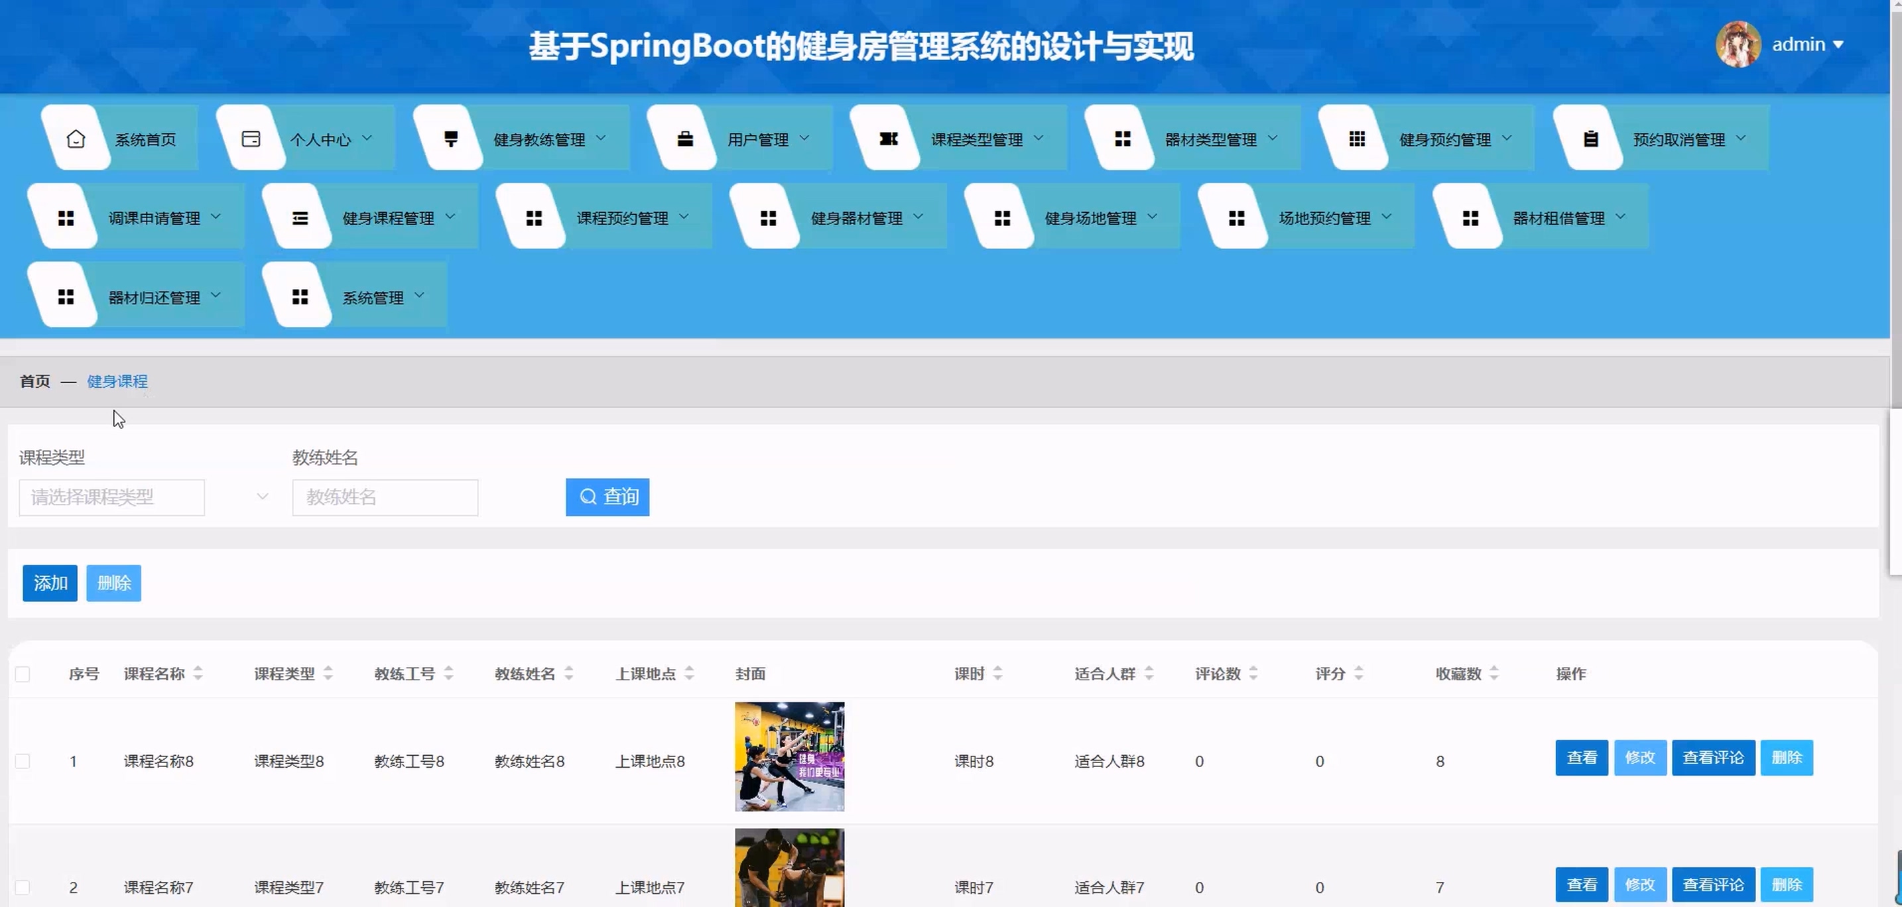This screenshot has height=907, width=1902.
Task: Click the list icon beside 健身课程管理
Action: tap(300, 217)
